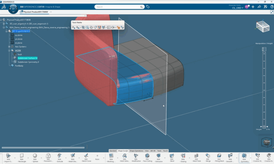Switch to the Shape Operations tab
The height and width of the screenshot is (164, 274).
click(x=136, y=151)
